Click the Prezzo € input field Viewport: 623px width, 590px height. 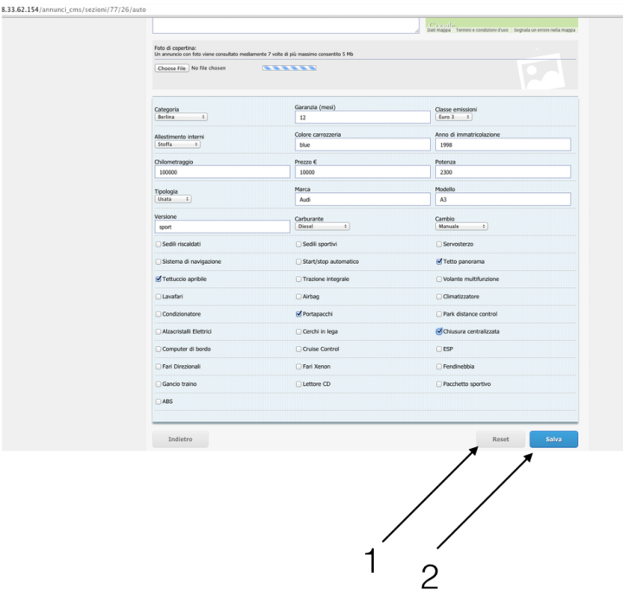[362, 171]
